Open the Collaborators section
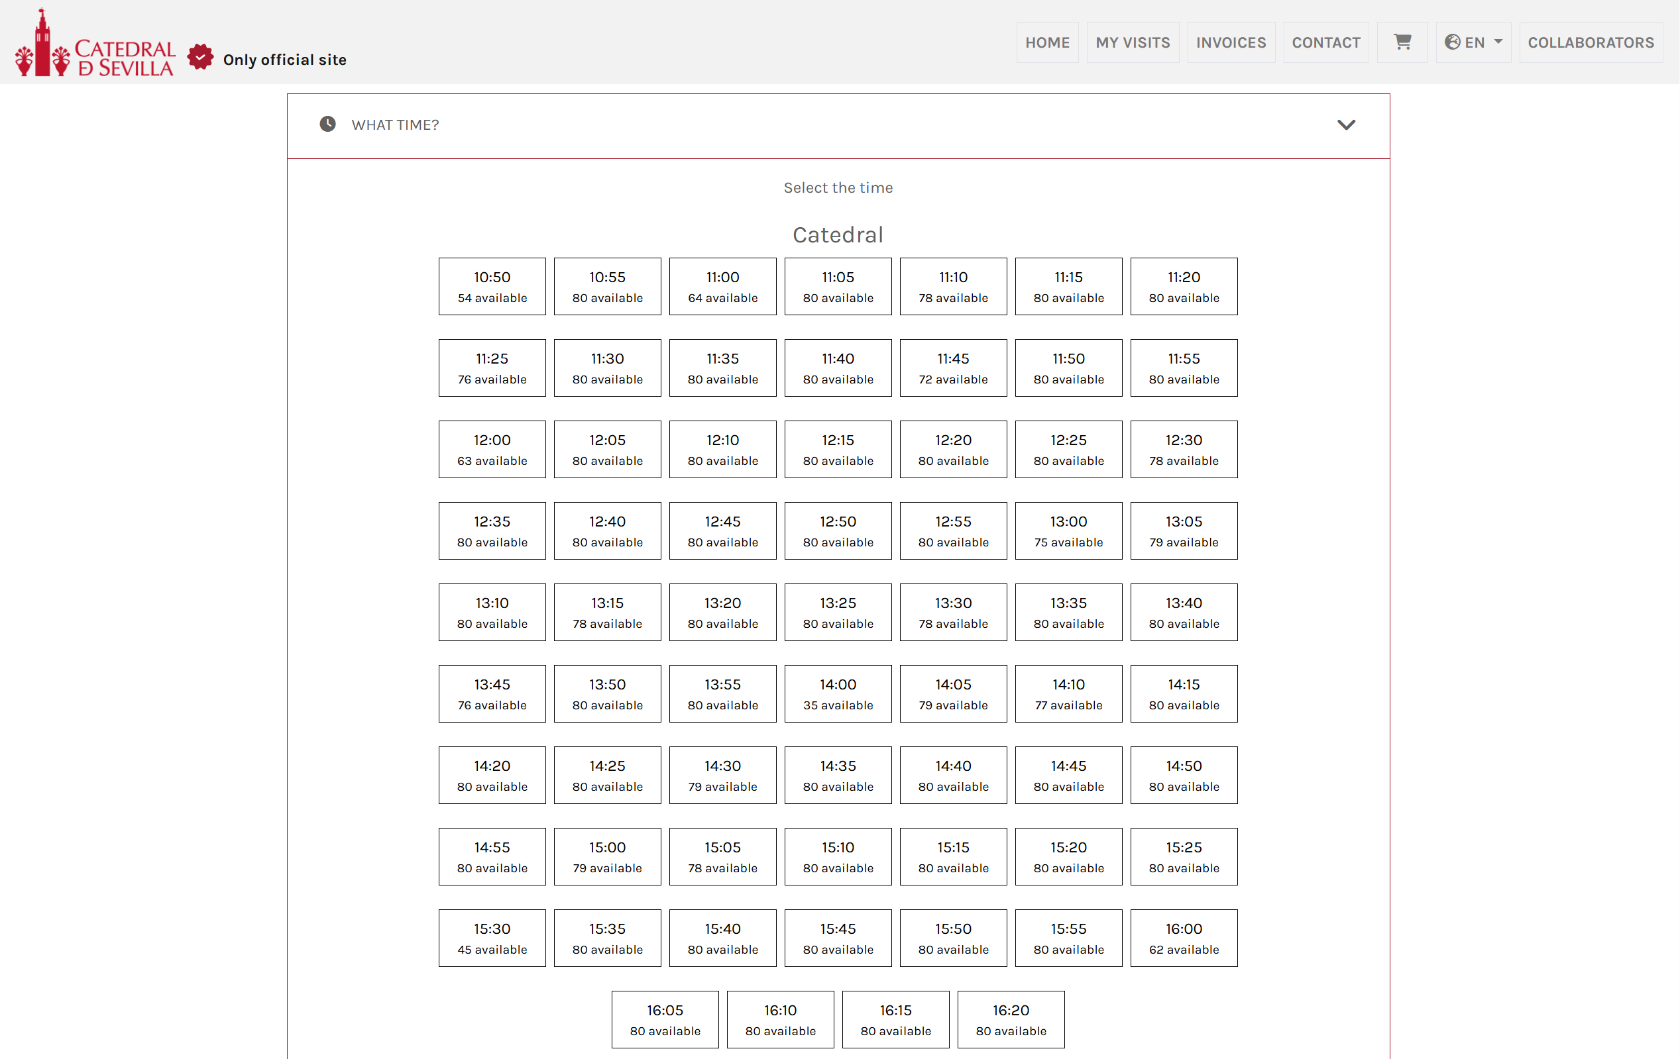 click(x=1590, y=42)
